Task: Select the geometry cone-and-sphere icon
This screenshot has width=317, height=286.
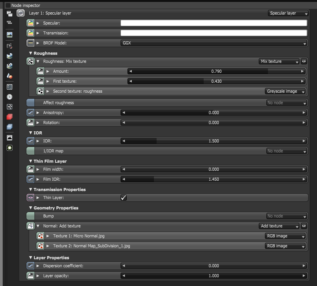Action: tap(10, 76)
